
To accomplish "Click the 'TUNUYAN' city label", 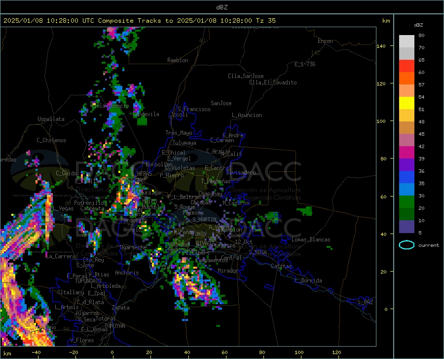I will [x=114, y=326].
